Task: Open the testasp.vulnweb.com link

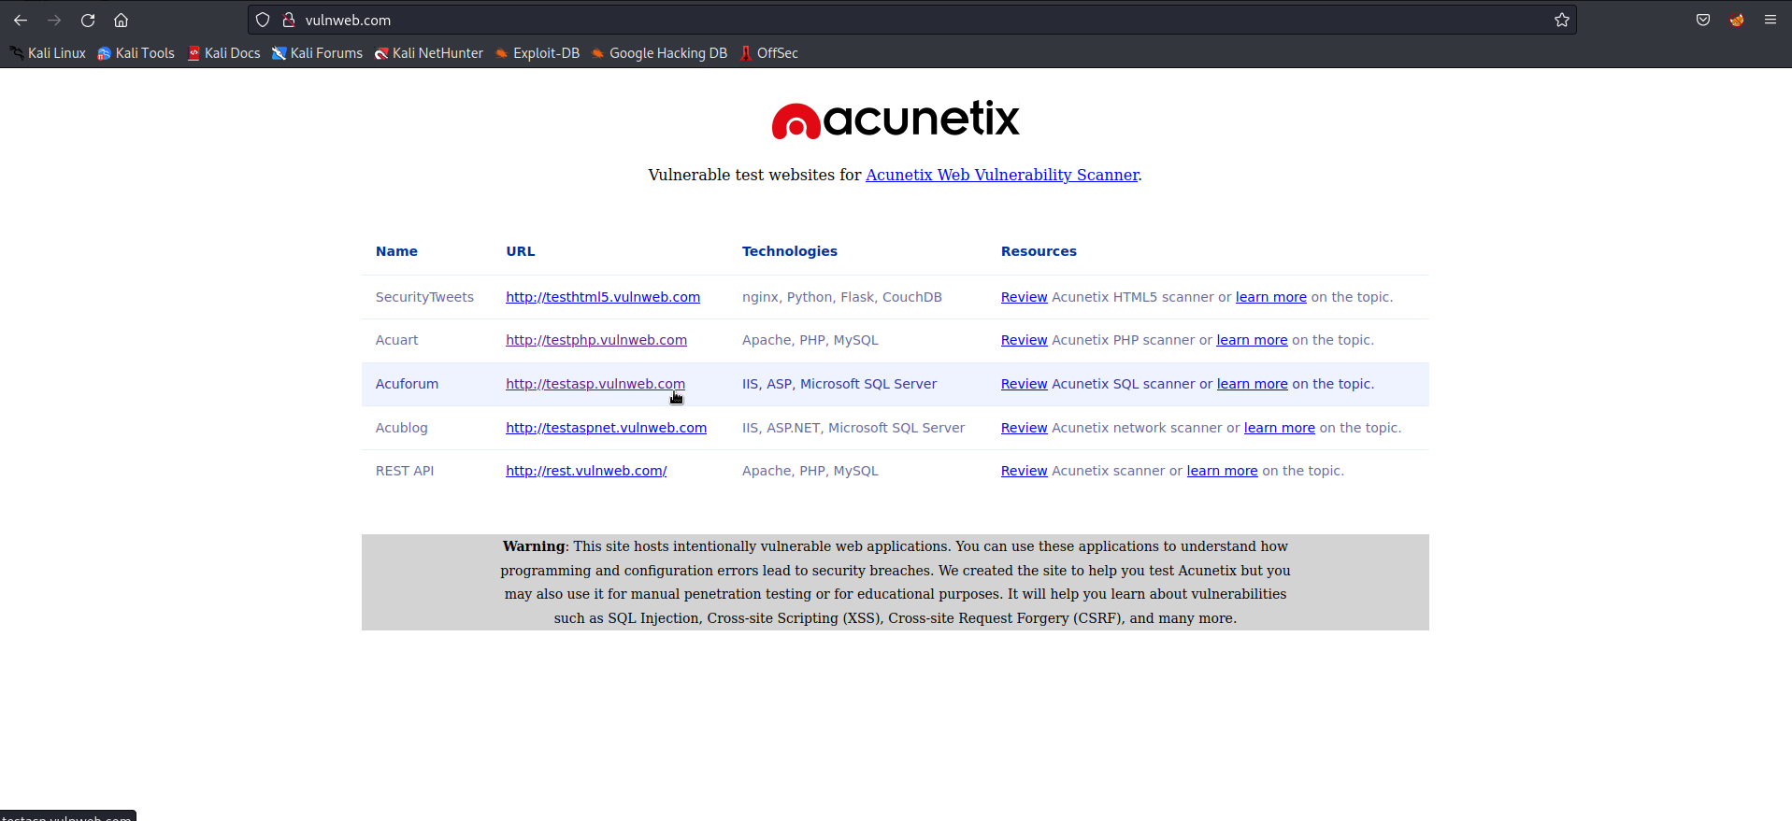Action: (595, 384)
